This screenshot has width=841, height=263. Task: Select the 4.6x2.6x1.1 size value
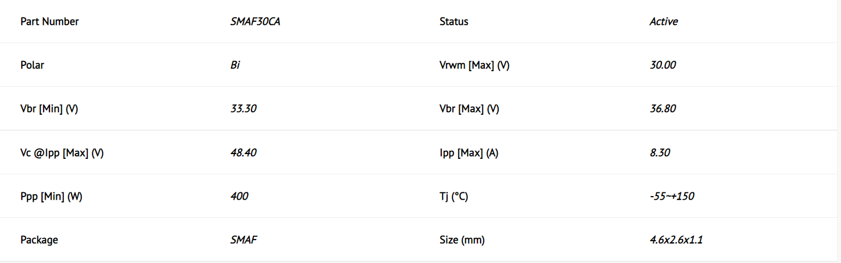tap(676, 240)
